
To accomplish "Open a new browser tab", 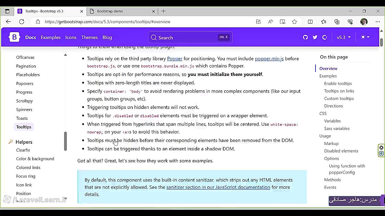I will [163, 11].
